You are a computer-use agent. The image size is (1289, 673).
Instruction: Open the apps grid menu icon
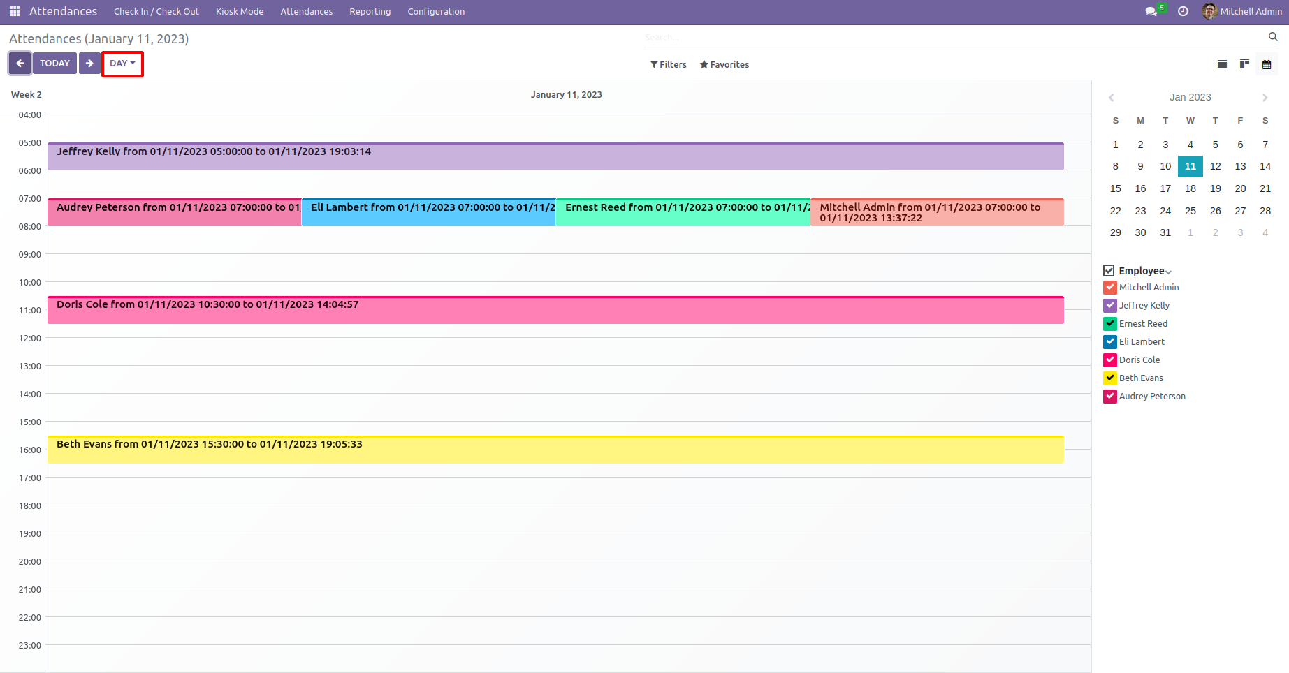[x=15, y=11]
